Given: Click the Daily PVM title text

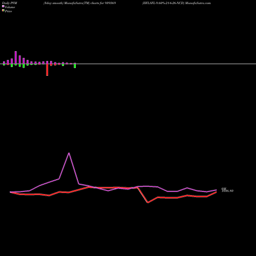Looking at the screenshot, I should pyautogui.click(x=10, y=3).
